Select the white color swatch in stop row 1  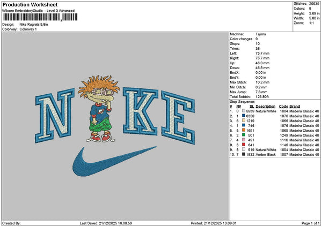tap(244, 111)
